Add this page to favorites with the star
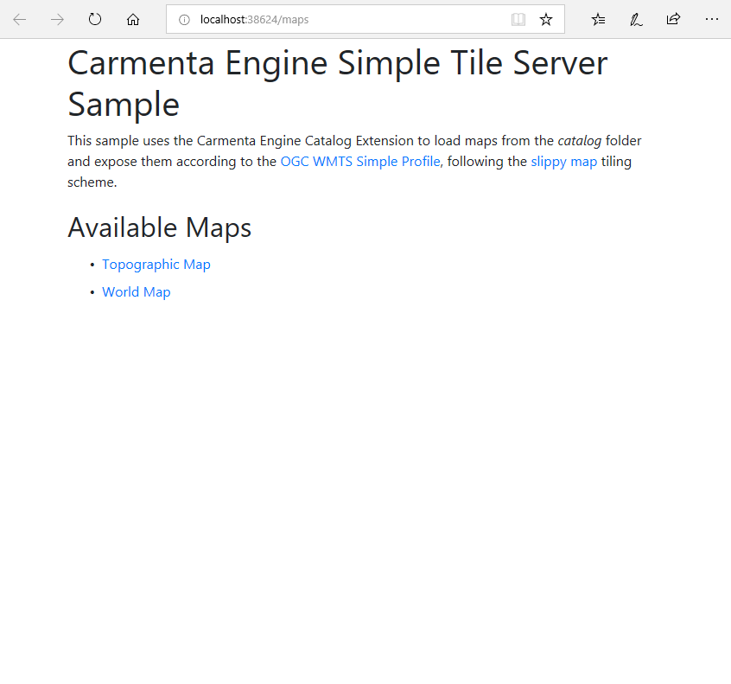The image size is (731, 684). (546, 20)
